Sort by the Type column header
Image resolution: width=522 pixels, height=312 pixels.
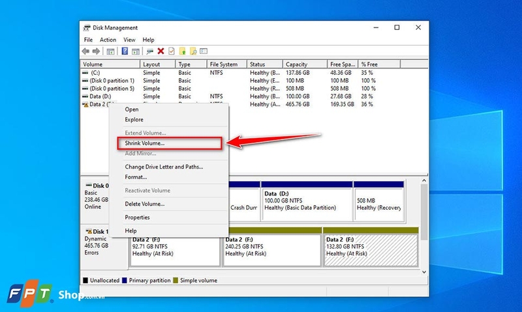click(x=191, y=64)
